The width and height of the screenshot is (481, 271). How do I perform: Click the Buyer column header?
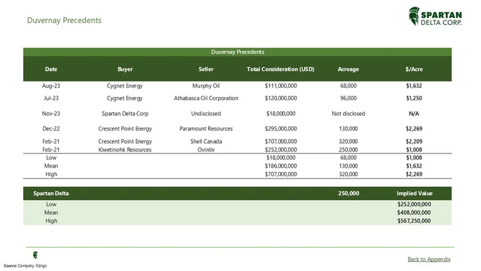pos(125,69)
